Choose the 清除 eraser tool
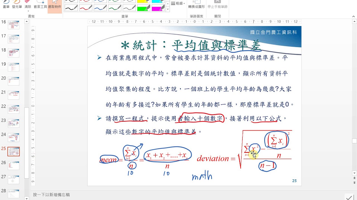Image resolution: width=357 pixels, height=200 pixels. [x=28, y=4]
